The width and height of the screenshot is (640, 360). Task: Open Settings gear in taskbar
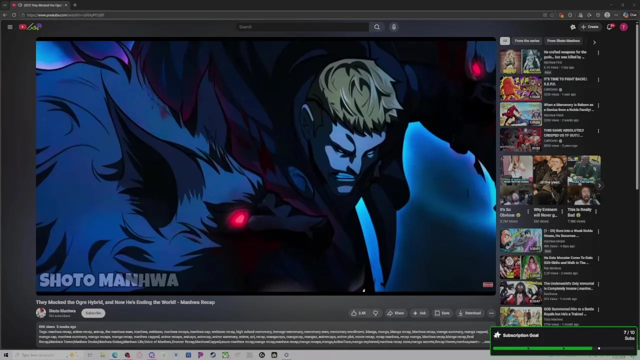(x=286, y=355)
